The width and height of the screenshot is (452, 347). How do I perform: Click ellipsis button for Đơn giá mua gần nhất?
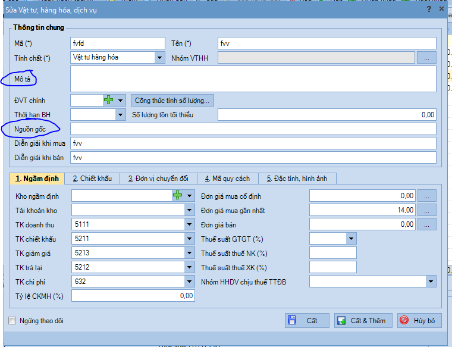(427, 210)
